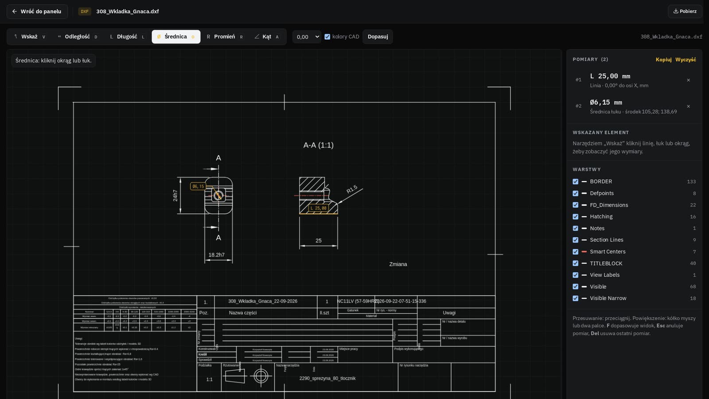The height and width of the screenshot is (399, 709).
Task: Remove measurement #1 L 25,00 mm
Action: 688,80
